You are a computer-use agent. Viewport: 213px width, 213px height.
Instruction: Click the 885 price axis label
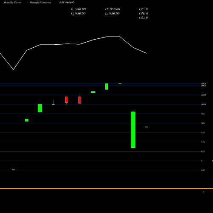(203, 151)
